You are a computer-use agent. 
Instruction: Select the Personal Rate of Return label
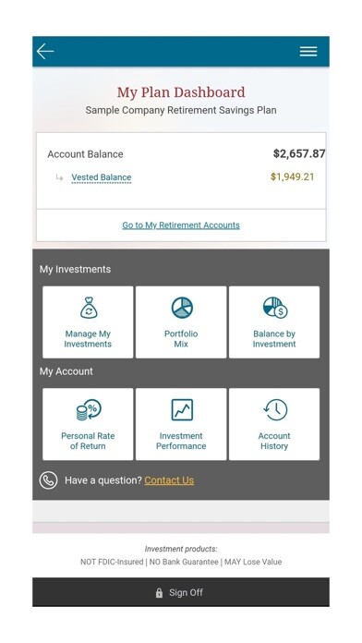click(88, 441)
